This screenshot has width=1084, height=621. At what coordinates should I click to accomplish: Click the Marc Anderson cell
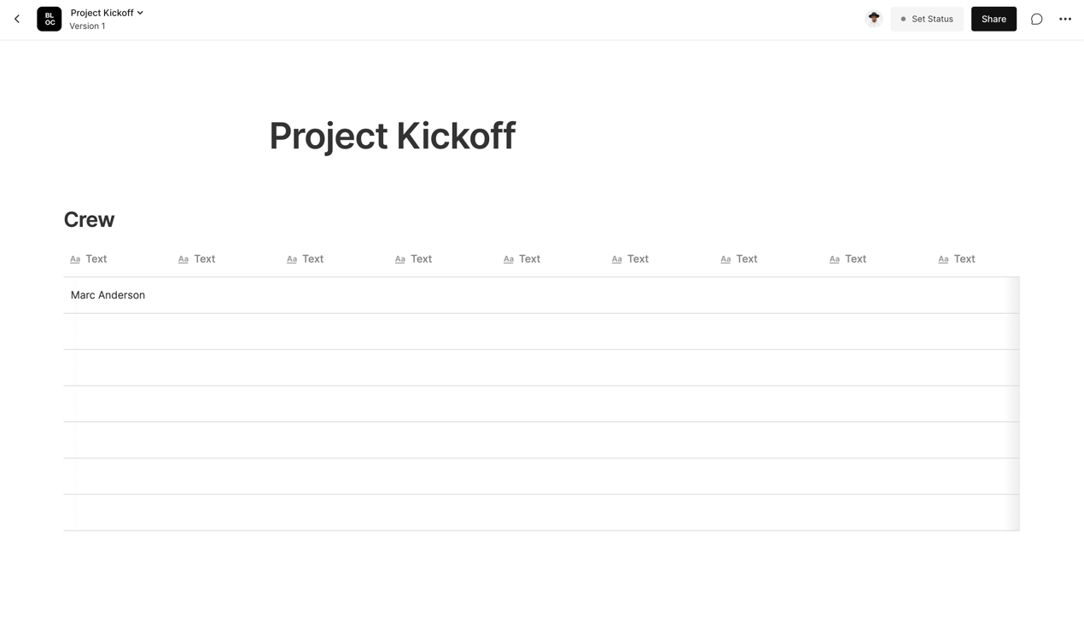tap(108, 295)
